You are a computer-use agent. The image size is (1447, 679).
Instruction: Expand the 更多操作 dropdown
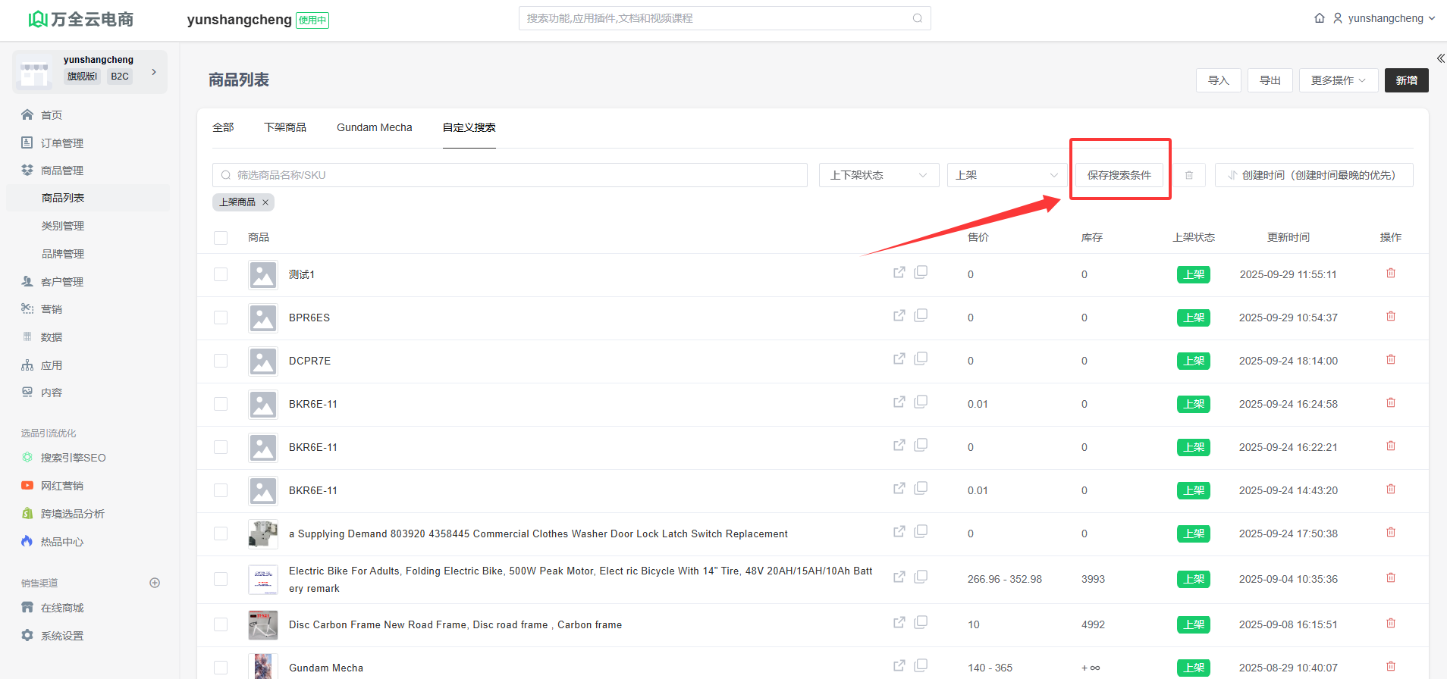pyautogui.click(x=1338, y=80)
